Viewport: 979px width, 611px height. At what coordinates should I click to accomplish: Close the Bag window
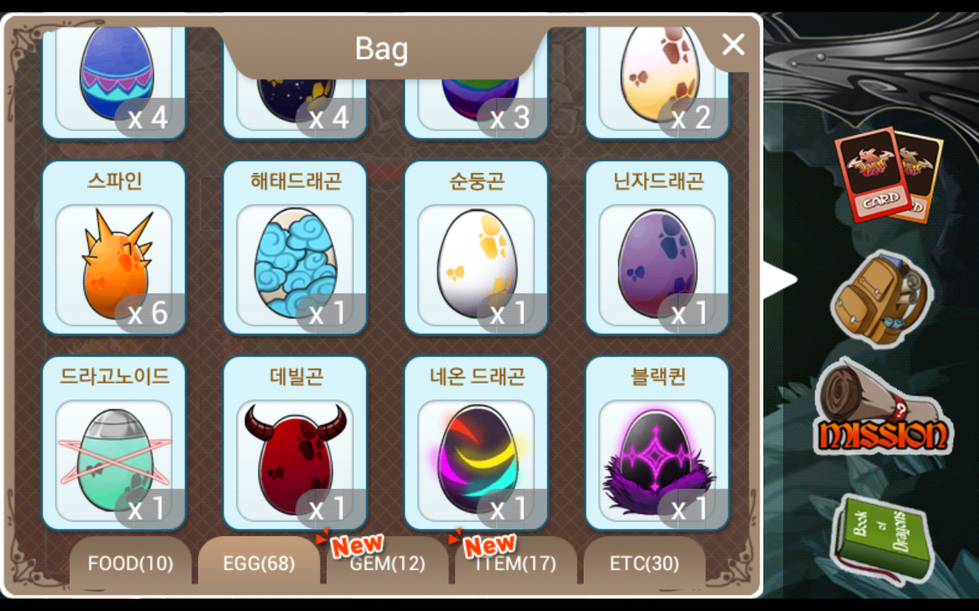point(733,45)
